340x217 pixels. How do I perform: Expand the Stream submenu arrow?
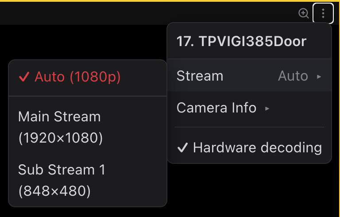[319, 76]
